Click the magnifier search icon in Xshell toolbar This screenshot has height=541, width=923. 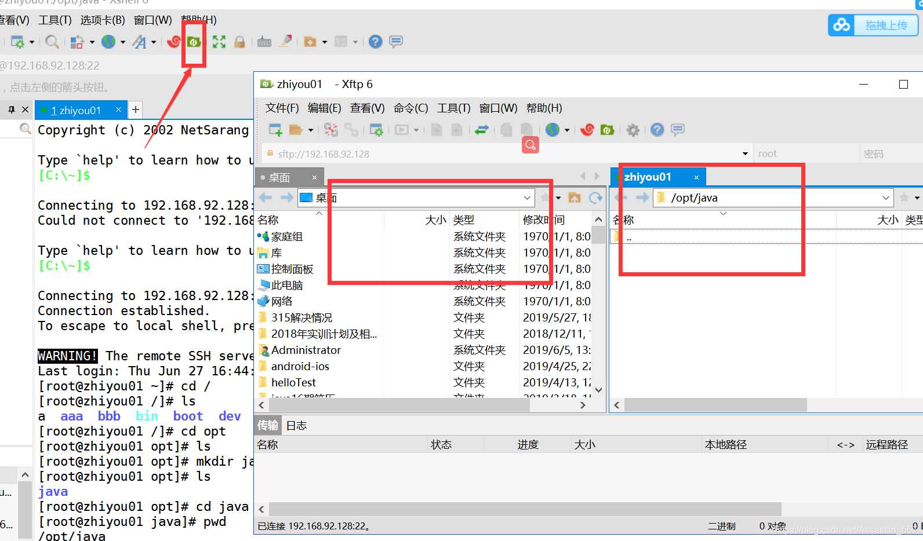52,42
